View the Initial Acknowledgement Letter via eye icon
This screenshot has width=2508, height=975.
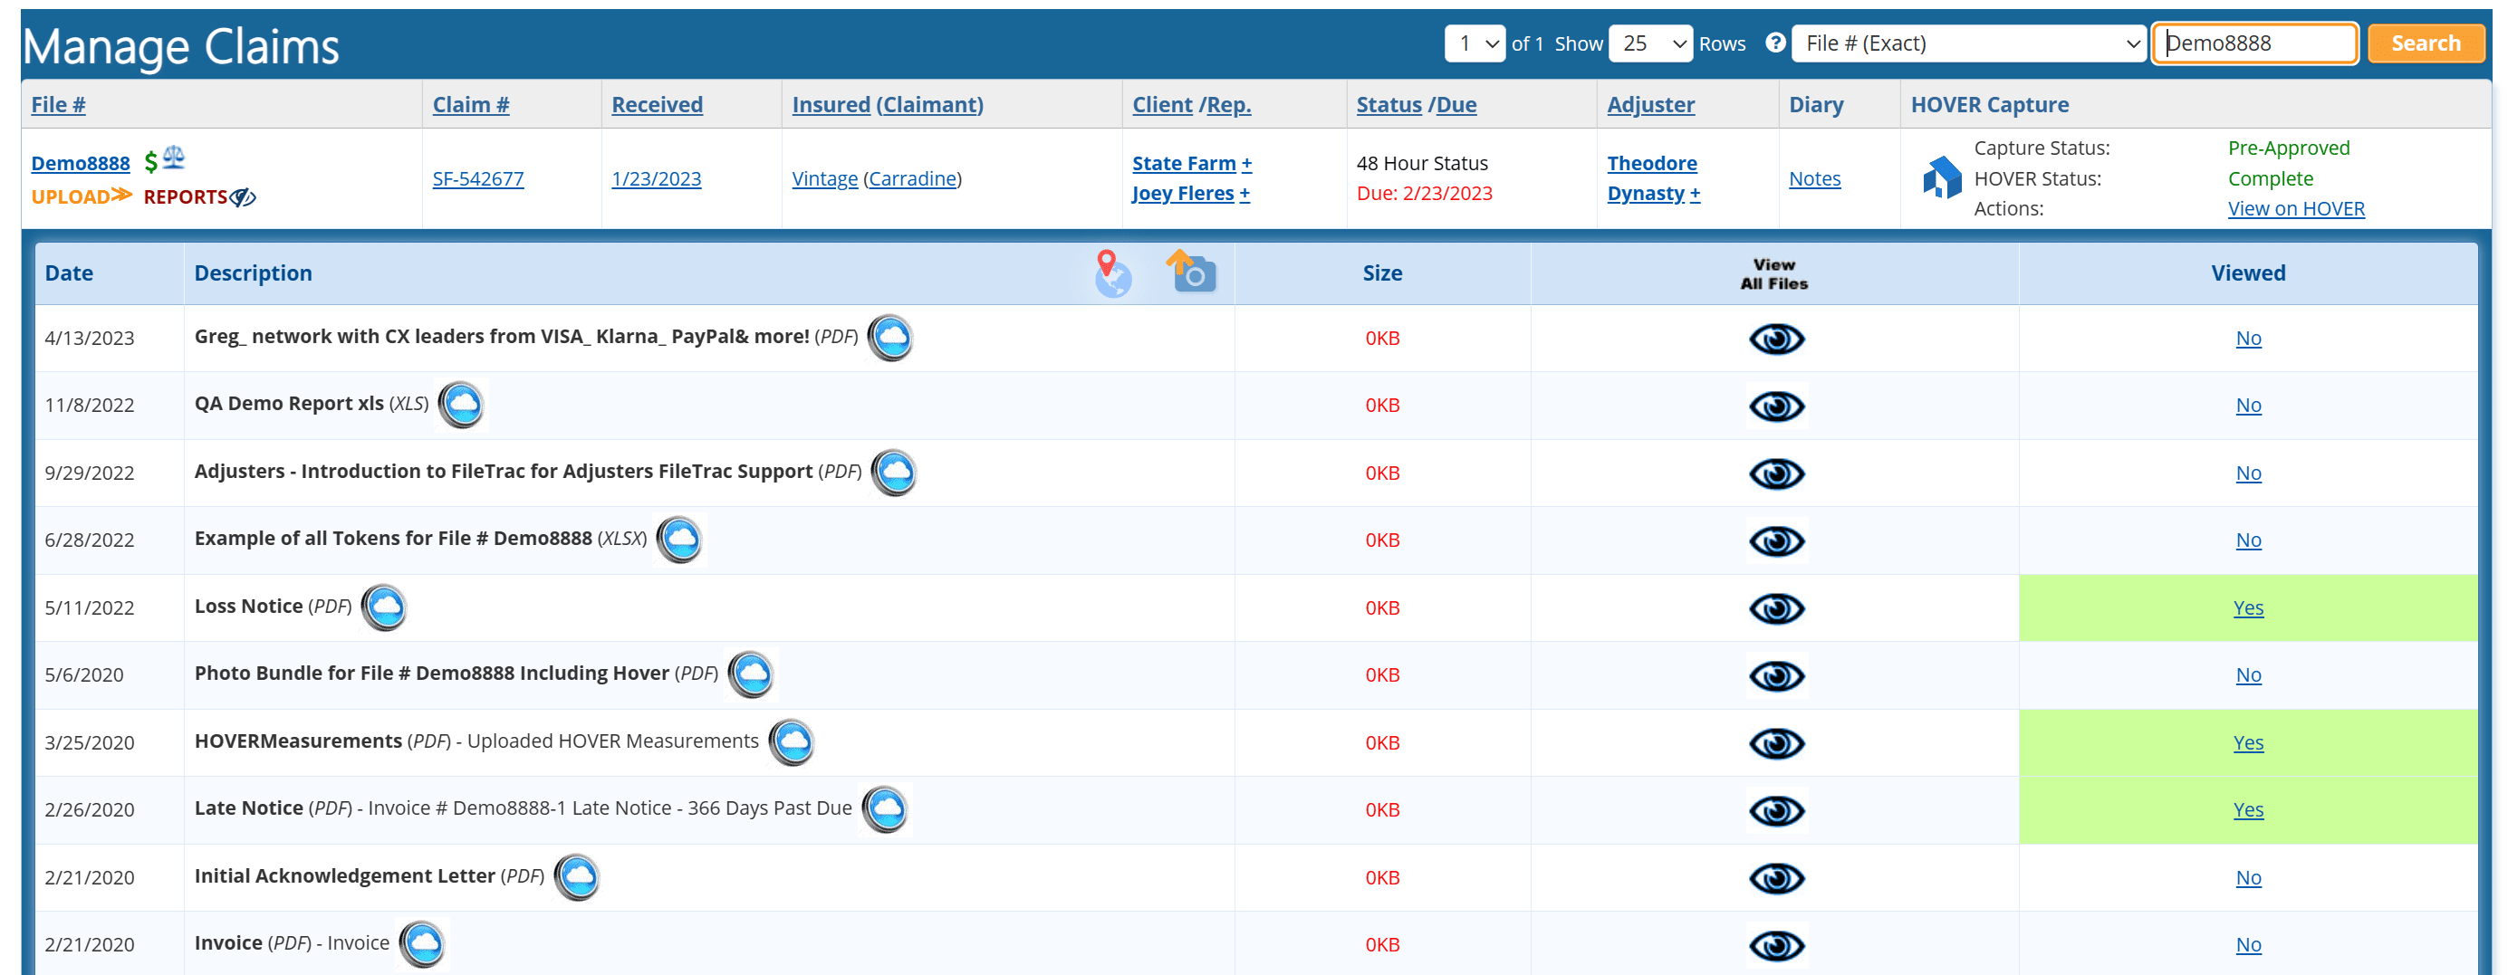tap(1776, 876)
